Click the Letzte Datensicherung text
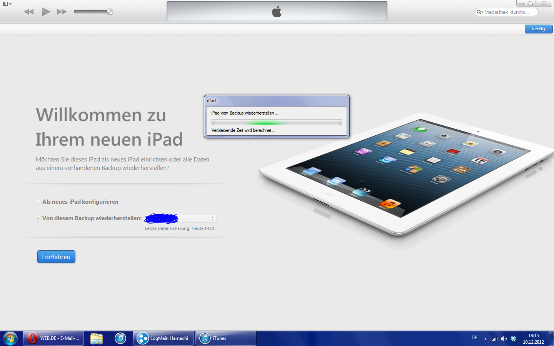 click(180, 228)
